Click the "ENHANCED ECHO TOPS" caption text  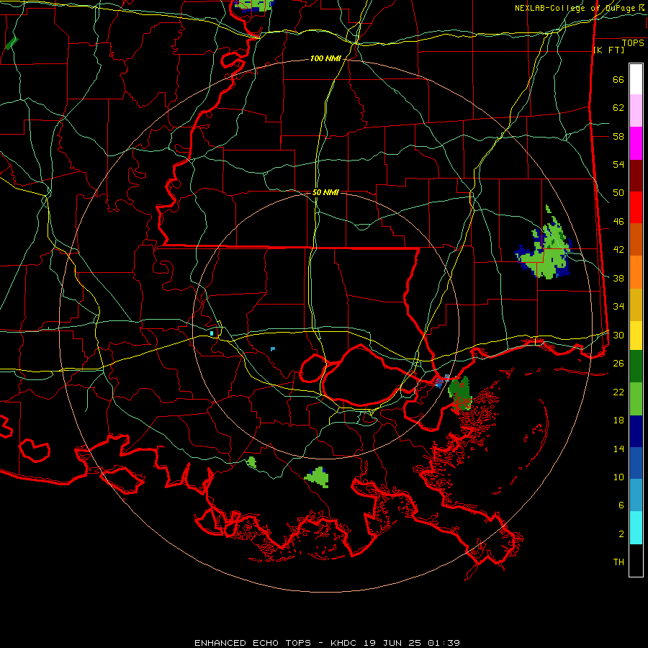(253, 643)
